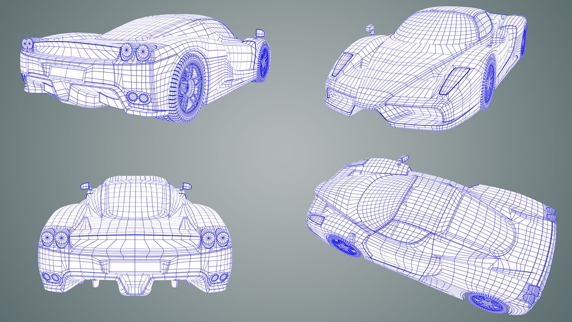This screenshot has height=322, width=572.
Task: Click the side mirror on top-right car
Action: 370,29
